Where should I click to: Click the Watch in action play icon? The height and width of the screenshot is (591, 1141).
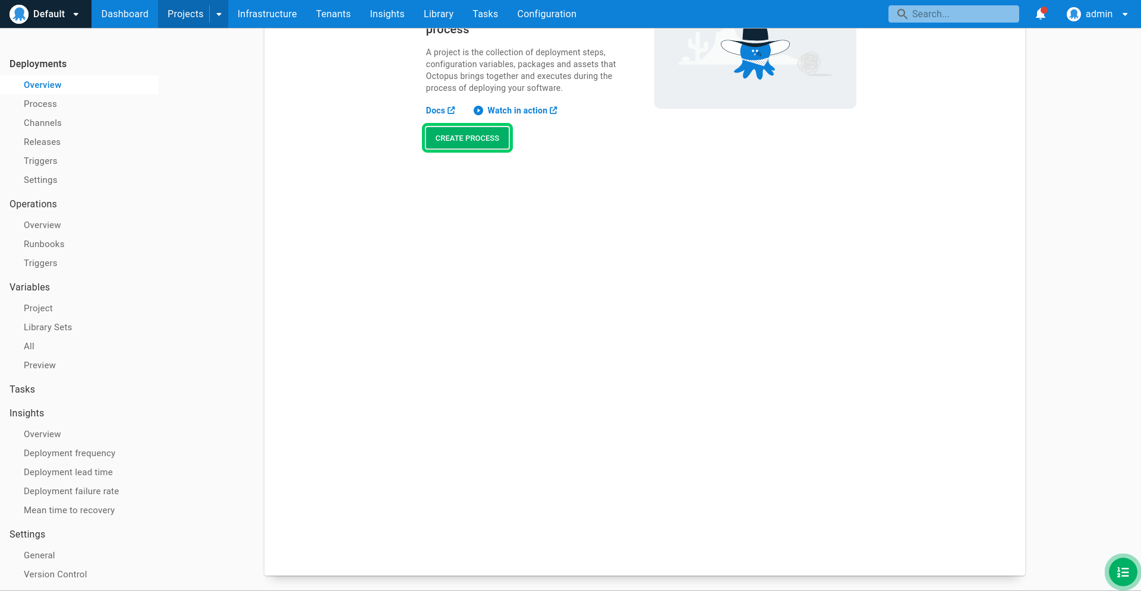click(478, 110)
